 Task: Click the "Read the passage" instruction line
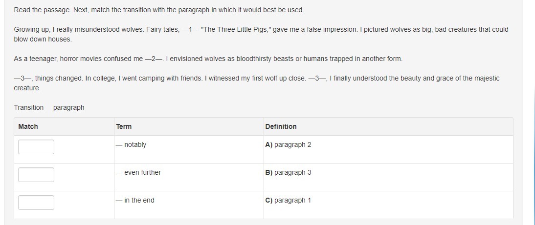point(158,10)
